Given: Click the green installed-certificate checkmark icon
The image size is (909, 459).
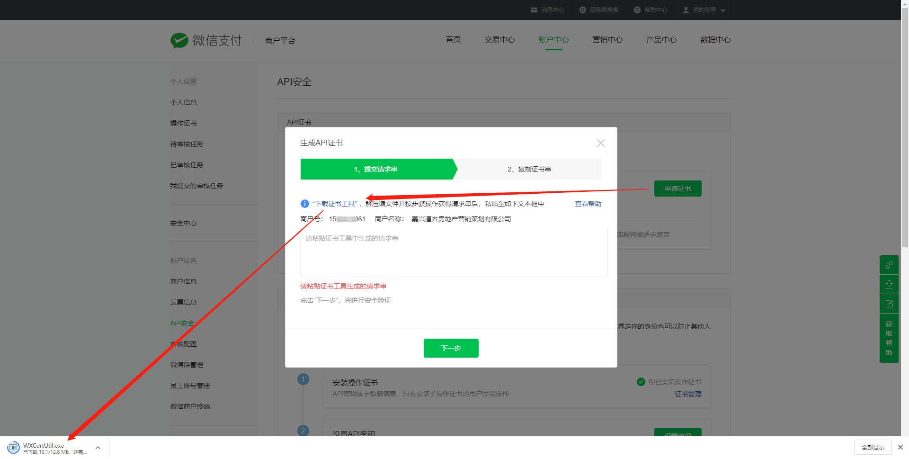Looking at the screenshot, I should (641, 382).
